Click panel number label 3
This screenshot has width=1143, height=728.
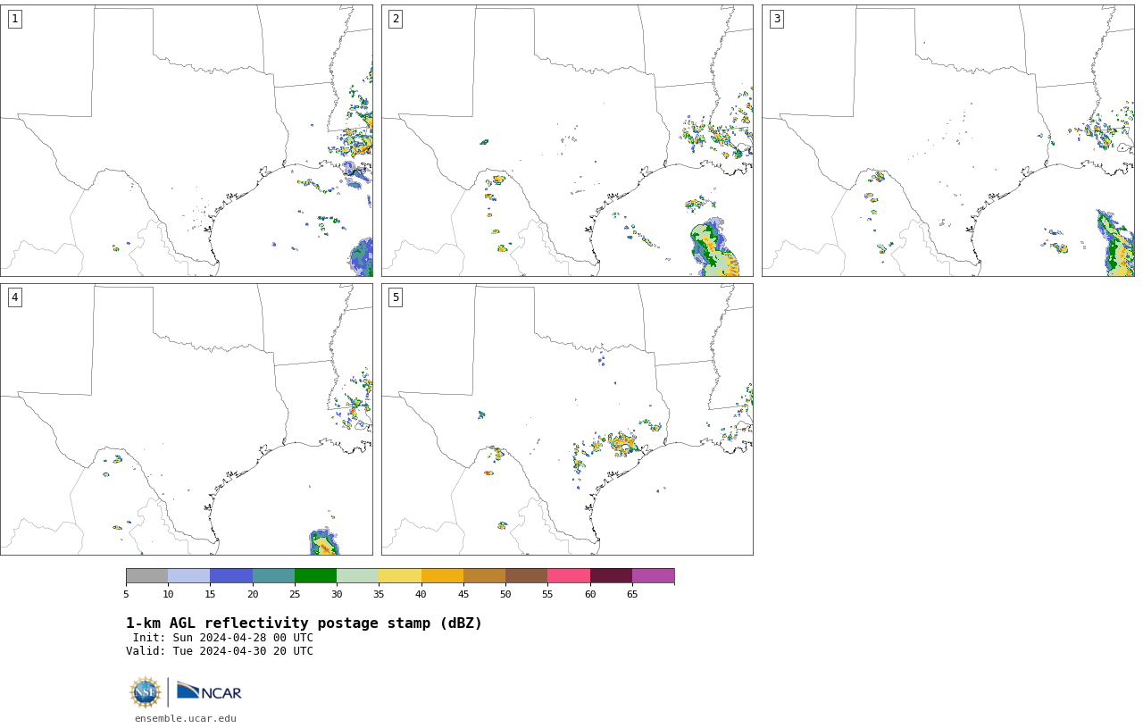776,19
